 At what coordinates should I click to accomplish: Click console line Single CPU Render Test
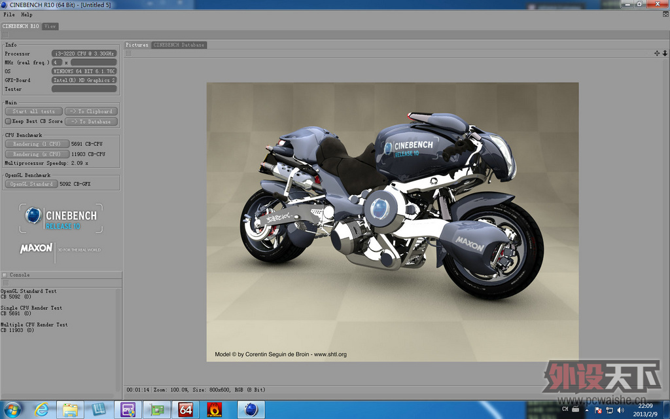coord(31,308)
